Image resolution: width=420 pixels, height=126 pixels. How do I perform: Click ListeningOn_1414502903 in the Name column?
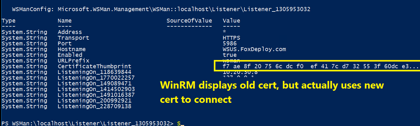coord(96,89)
